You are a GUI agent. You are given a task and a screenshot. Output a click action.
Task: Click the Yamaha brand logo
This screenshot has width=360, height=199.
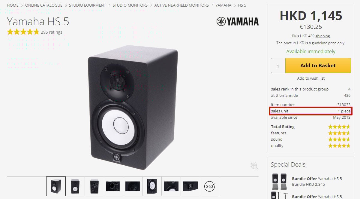(237, 21)
